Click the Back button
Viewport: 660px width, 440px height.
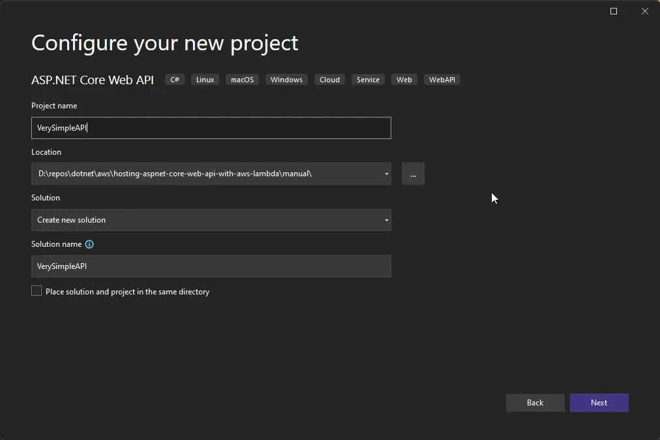pyautogui.click(x=535, y=402)
